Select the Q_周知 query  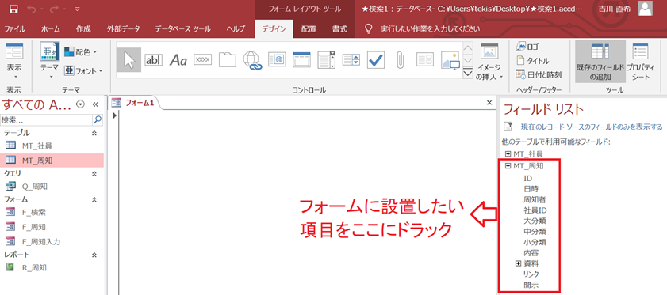(52, 186)
